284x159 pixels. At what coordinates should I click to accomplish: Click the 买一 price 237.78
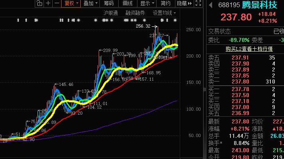240,89
